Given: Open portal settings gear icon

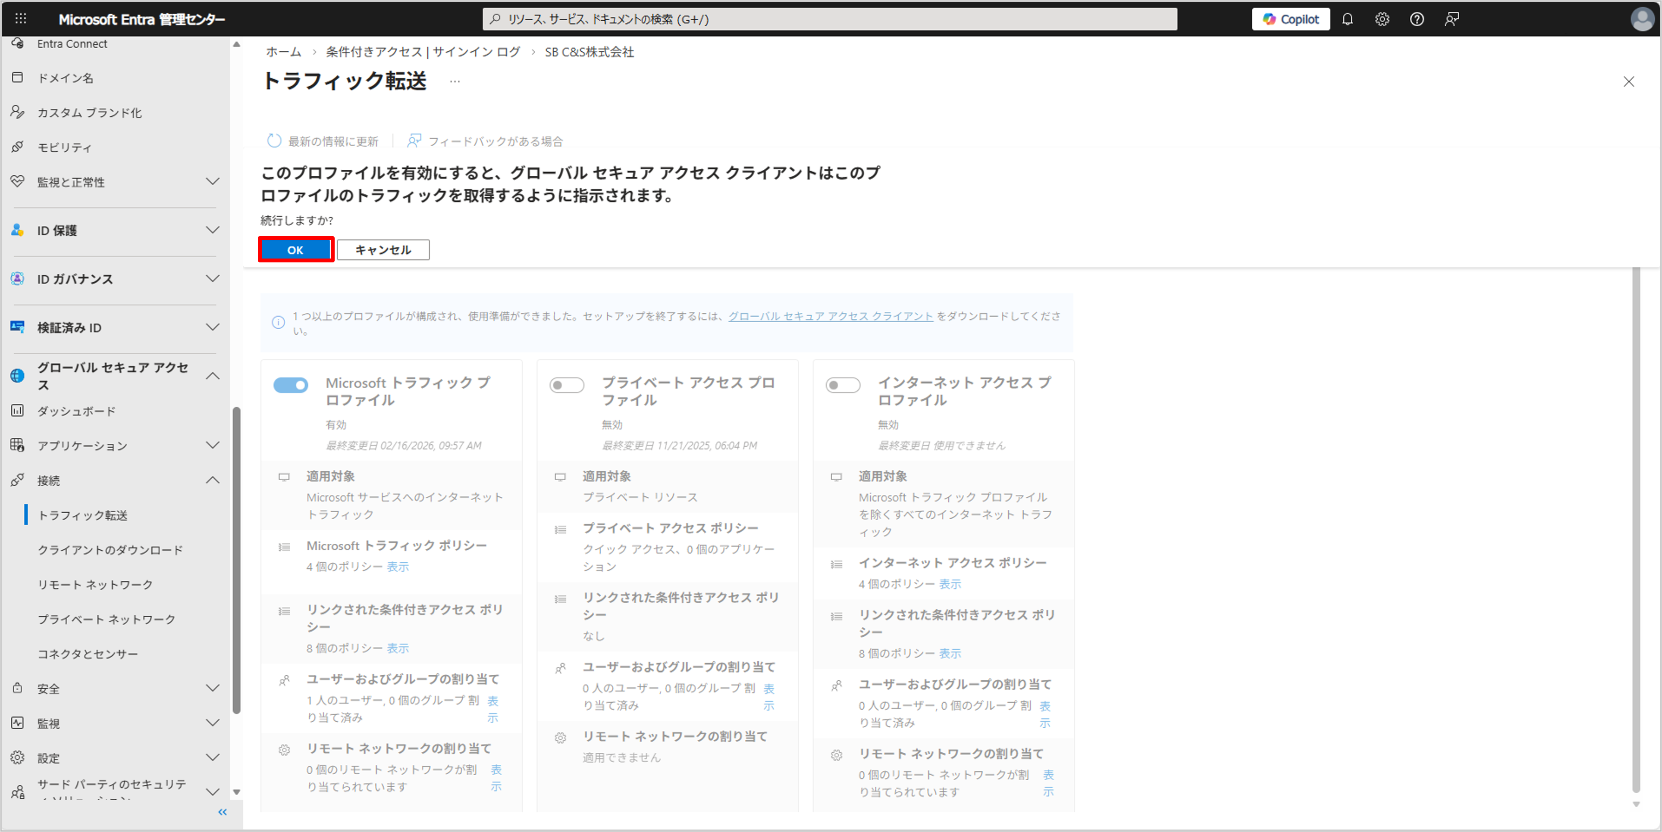Looking at the screenshot, I should click(1382, 19).
